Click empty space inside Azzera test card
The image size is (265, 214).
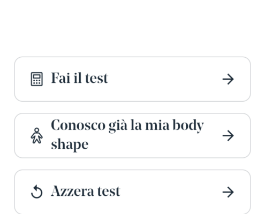[x=170, y=192]
